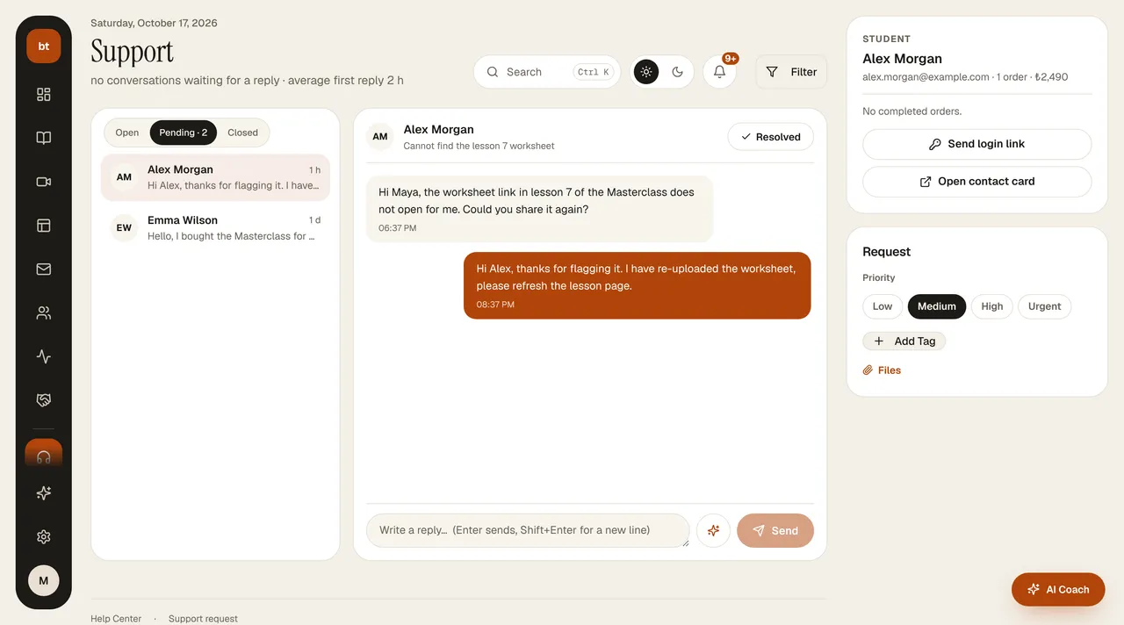
Task: Set priority to Medium
Action: point(937,306)
